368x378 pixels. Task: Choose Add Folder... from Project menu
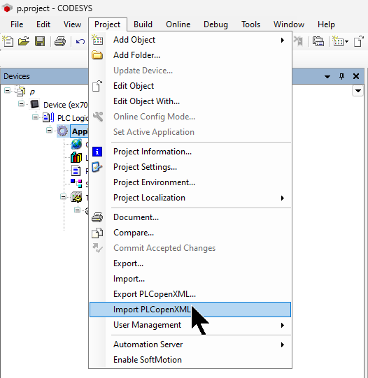point(190,55)
